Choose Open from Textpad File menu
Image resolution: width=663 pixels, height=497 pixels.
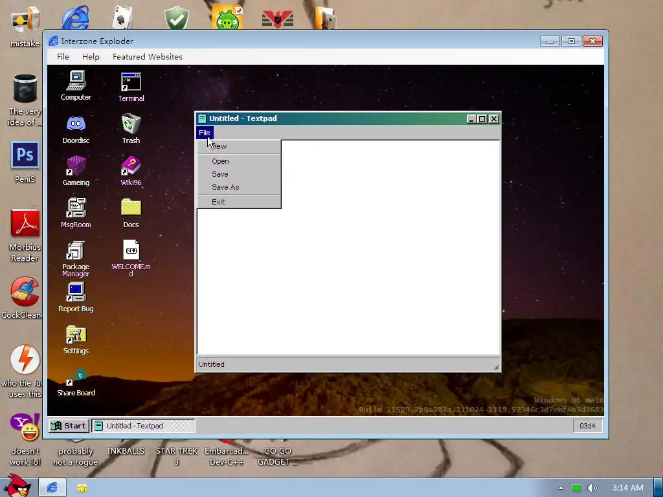tap(239, 161)
